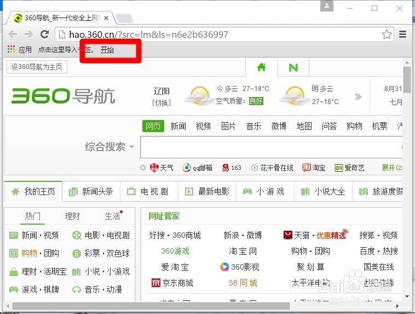Open 购物·团购 sidebar entry

pos(34,253)
